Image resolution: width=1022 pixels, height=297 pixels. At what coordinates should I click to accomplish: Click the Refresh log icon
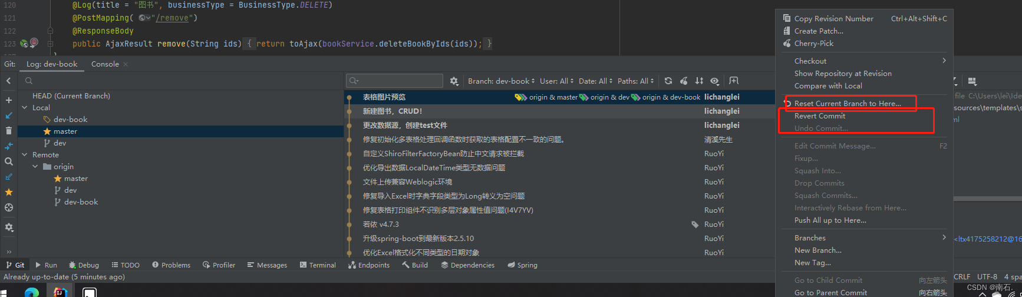tap(668, 81)
